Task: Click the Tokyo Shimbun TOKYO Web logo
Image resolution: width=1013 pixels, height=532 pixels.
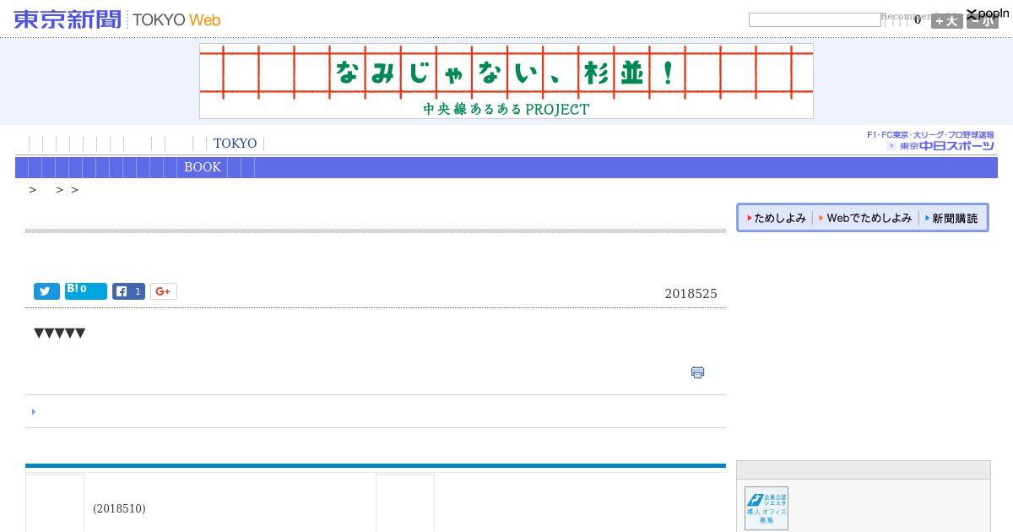Action: tap(117, 19)
